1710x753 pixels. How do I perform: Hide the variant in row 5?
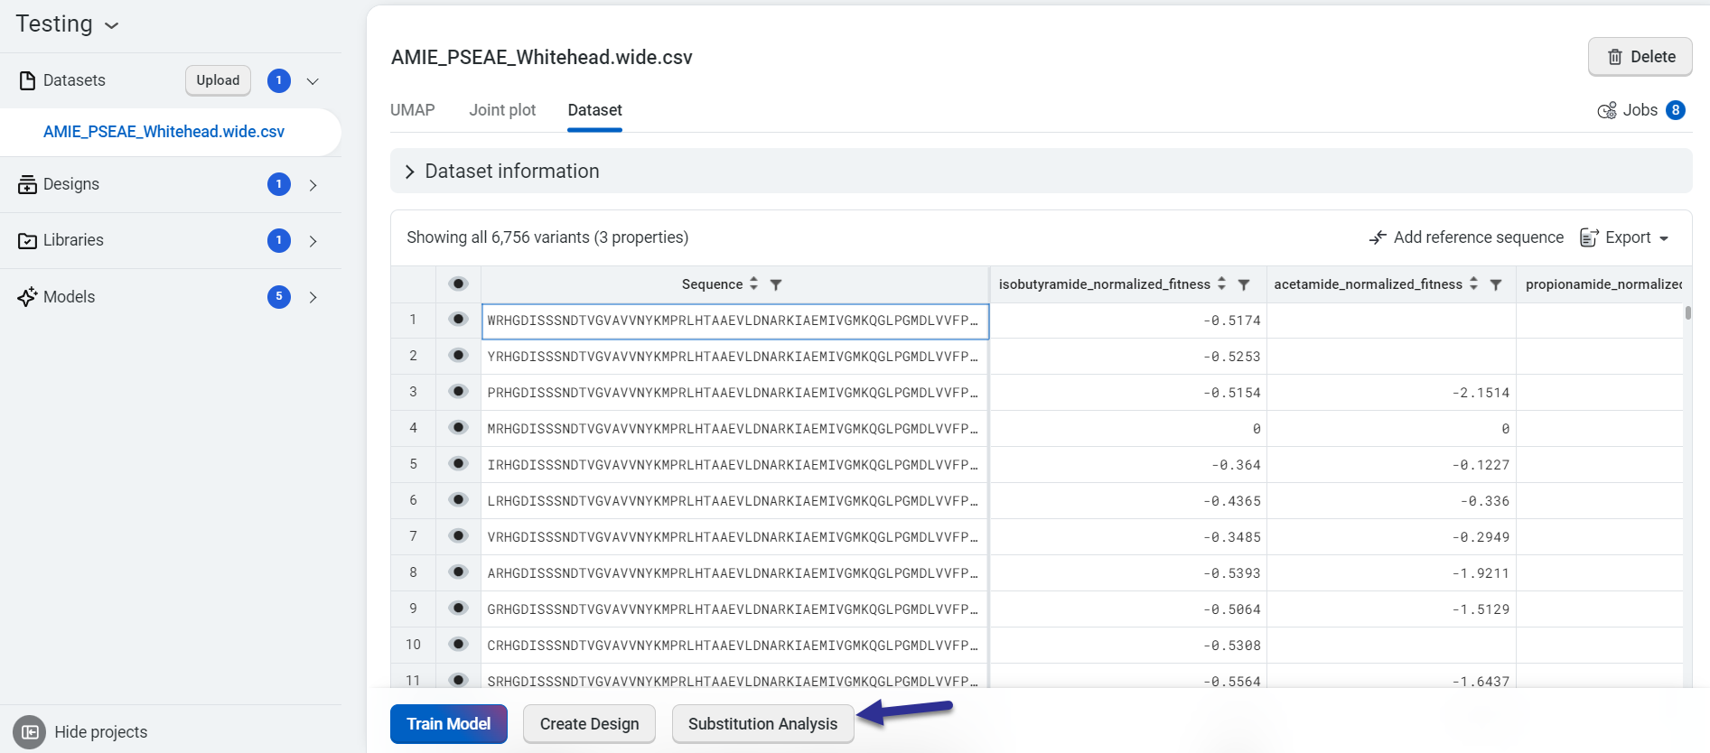pos(458,464)
